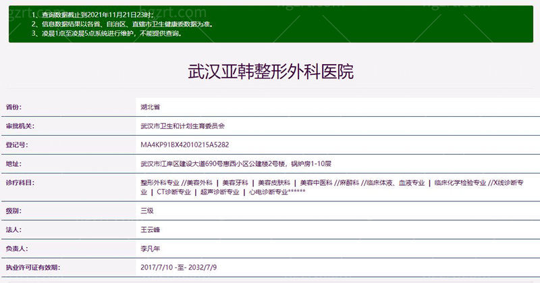Click the 级别 label
This screenshot has width=540, height=283.
coord(13,211)
